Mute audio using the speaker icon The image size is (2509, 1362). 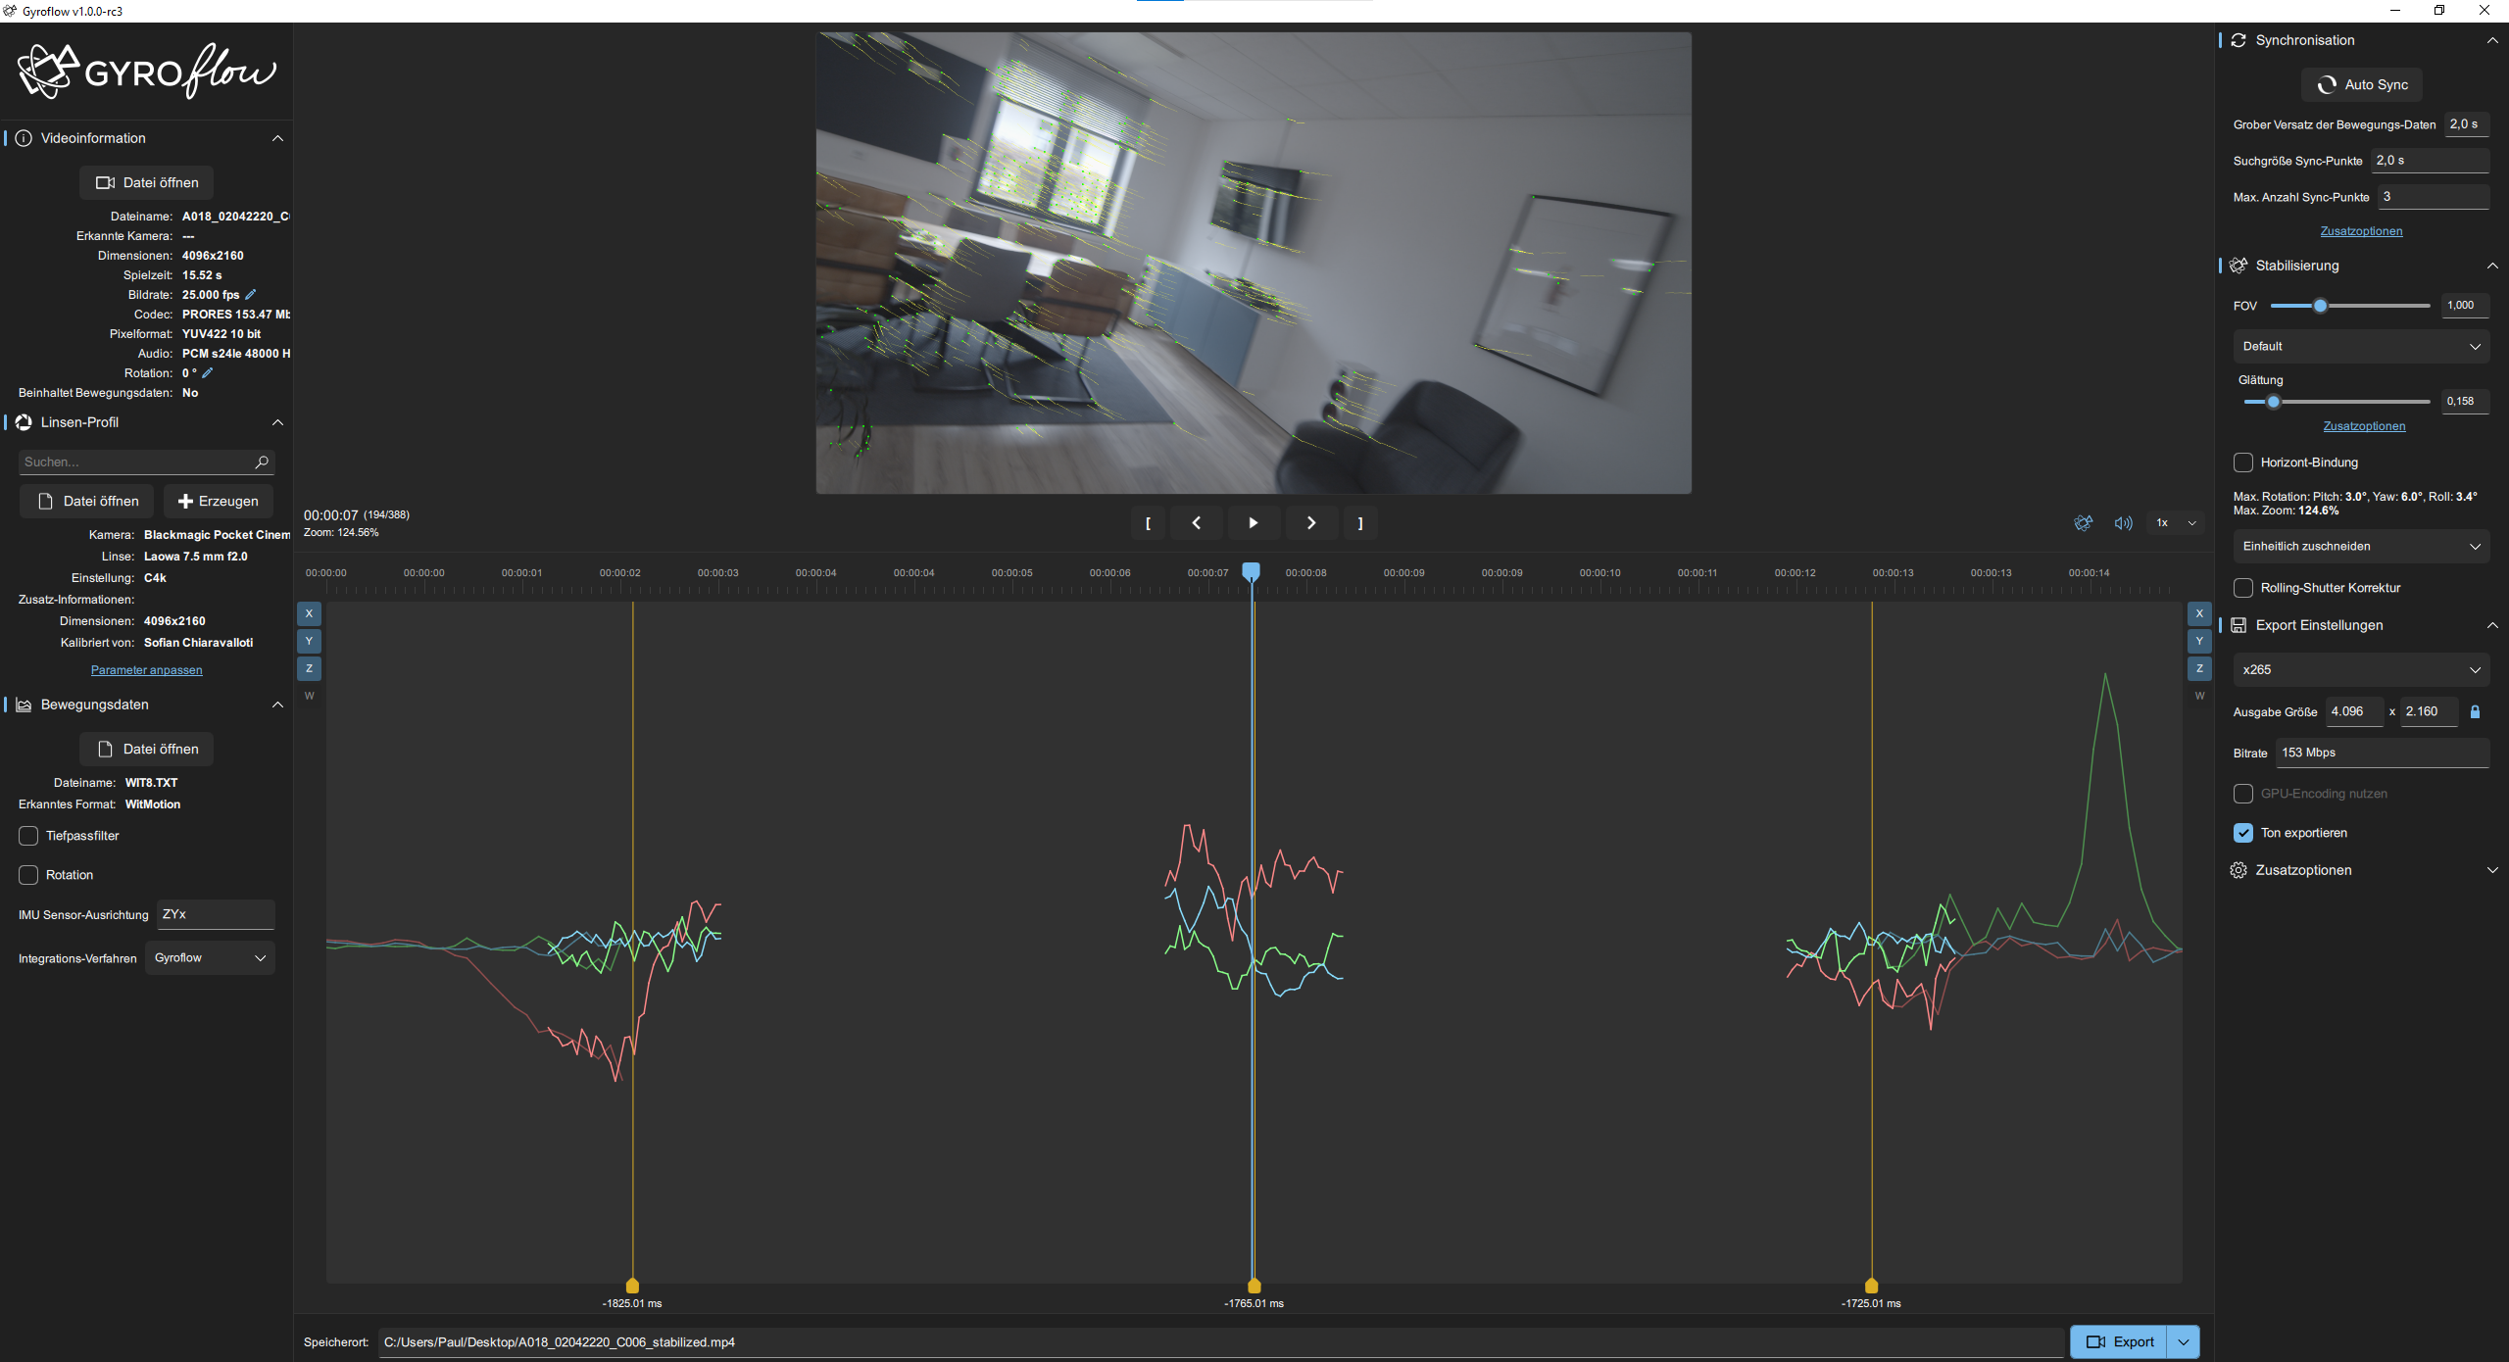pos(2123,522)
